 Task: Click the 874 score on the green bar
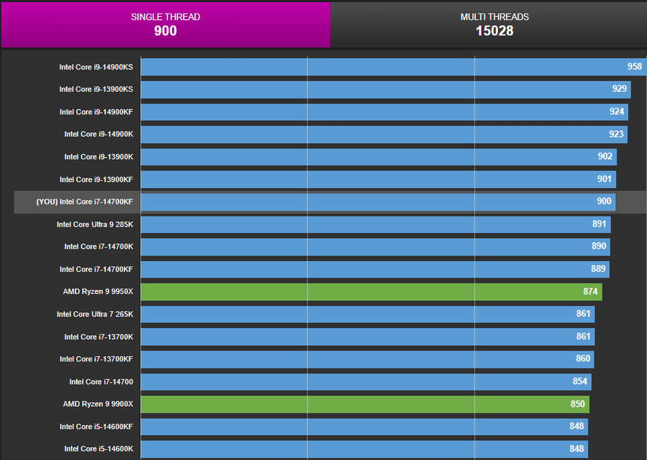[590, 291]
